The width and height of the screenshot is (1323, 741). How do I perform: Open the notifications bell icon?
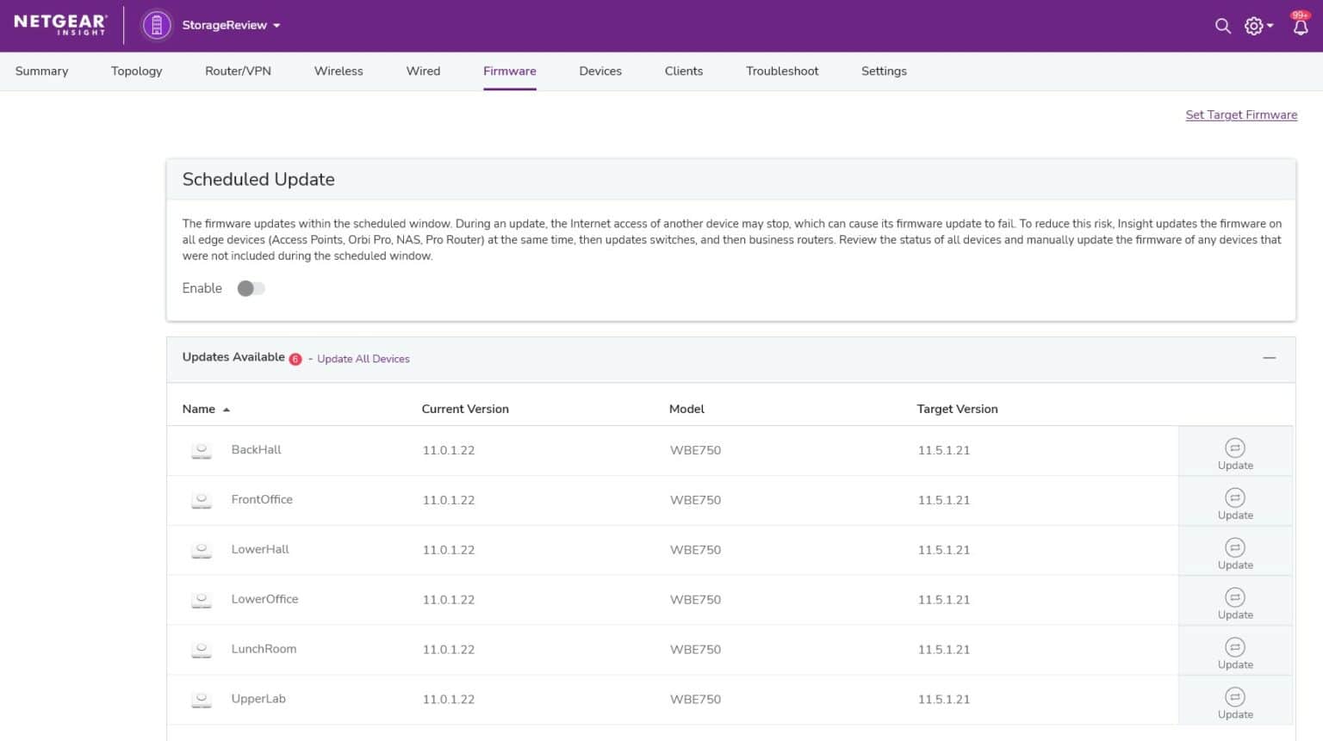[x=1301, y=26]
